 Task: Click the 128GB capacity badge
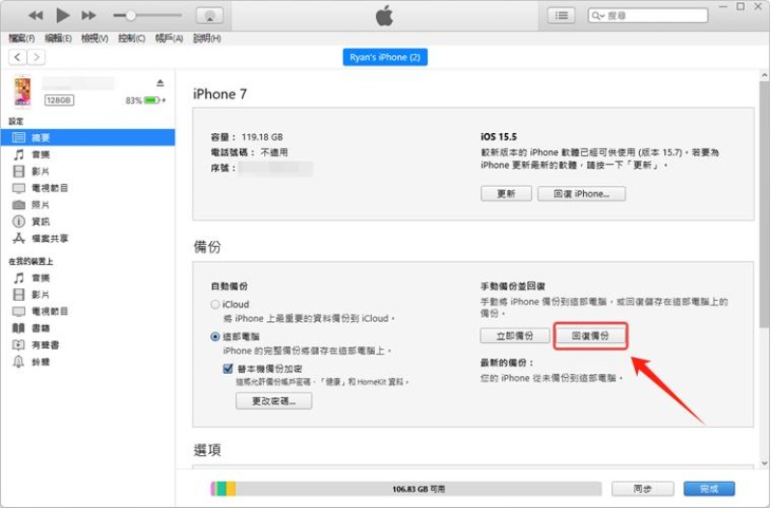59,100
